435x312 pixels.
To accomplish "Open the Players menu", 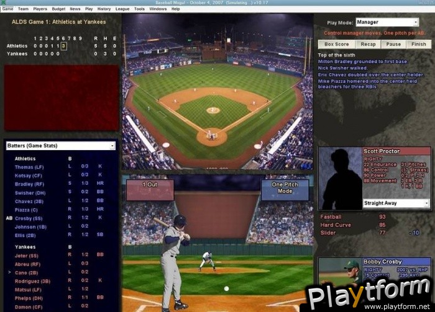I will click(x=40, y=9).
